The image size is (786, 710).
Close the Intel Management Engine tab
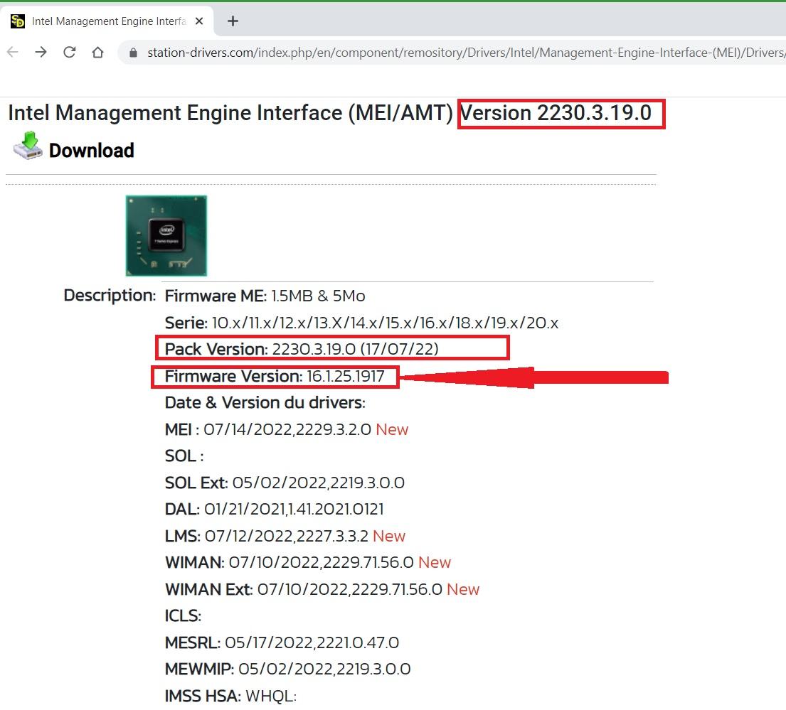pos(199,21)
